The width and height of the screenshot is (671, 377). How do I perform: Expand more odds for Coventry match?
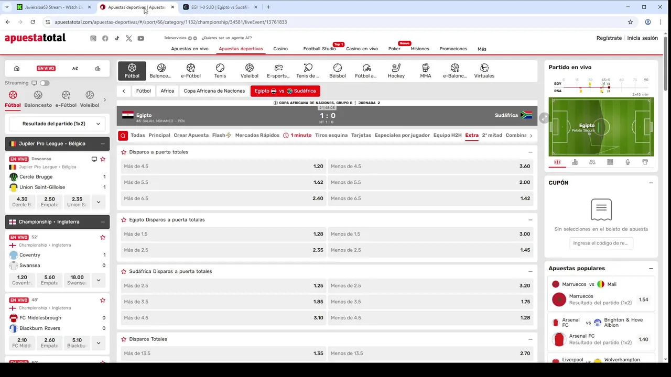(98, 280)
